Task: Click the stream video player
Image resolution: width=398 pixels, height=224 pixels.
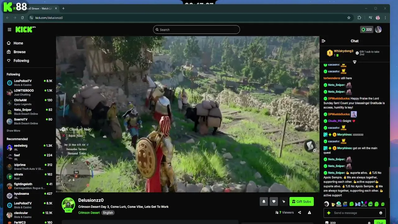Action: 187,114
